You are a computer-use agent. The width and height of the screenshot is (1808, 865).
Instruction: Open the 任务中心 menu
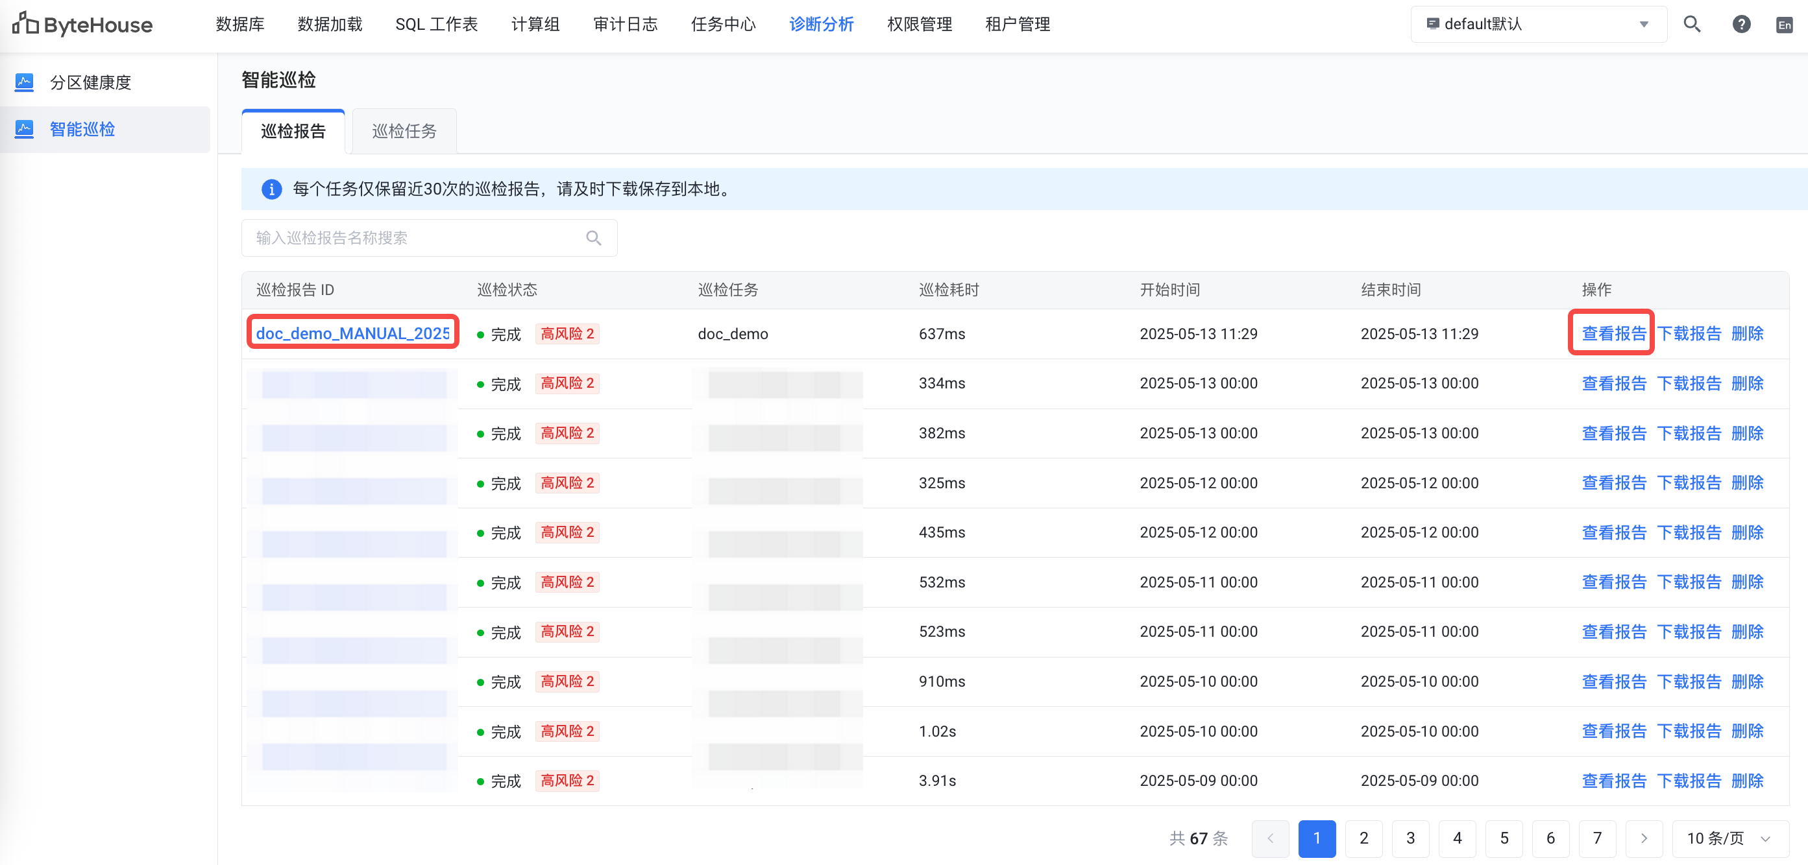[724, 25]
